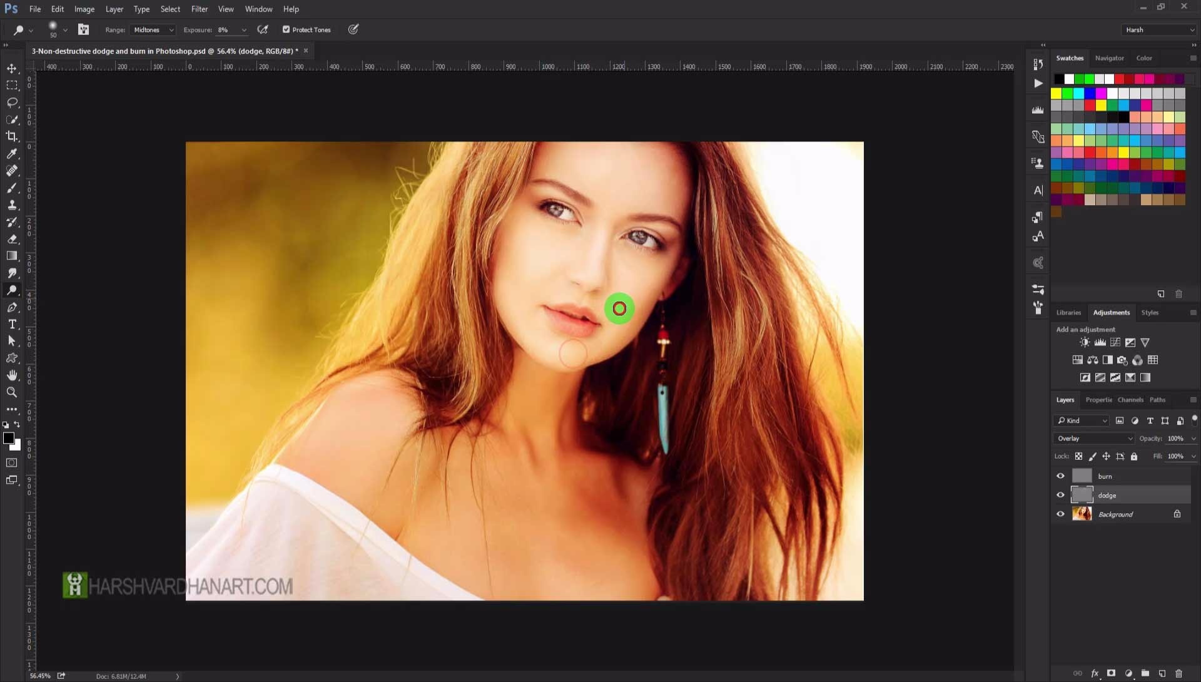
Task: Open the Range Midtones dropdown
Action: (153, 29)
